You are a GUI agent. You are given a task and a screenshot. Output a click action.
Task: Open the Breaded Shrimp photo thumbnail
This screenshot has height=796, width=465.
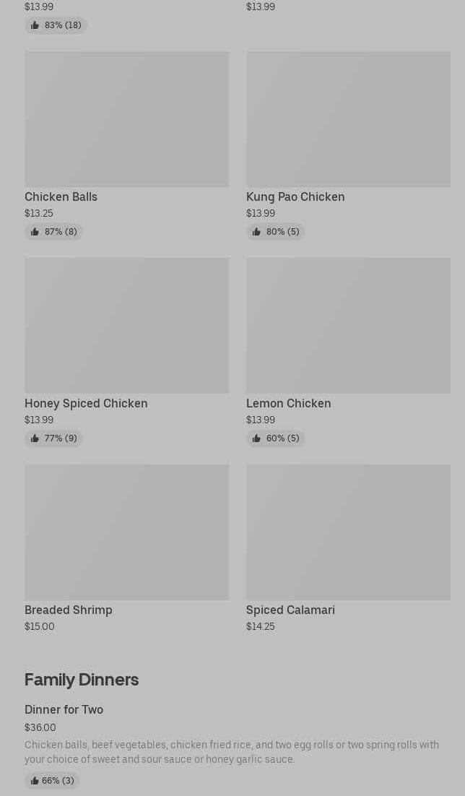126,532
